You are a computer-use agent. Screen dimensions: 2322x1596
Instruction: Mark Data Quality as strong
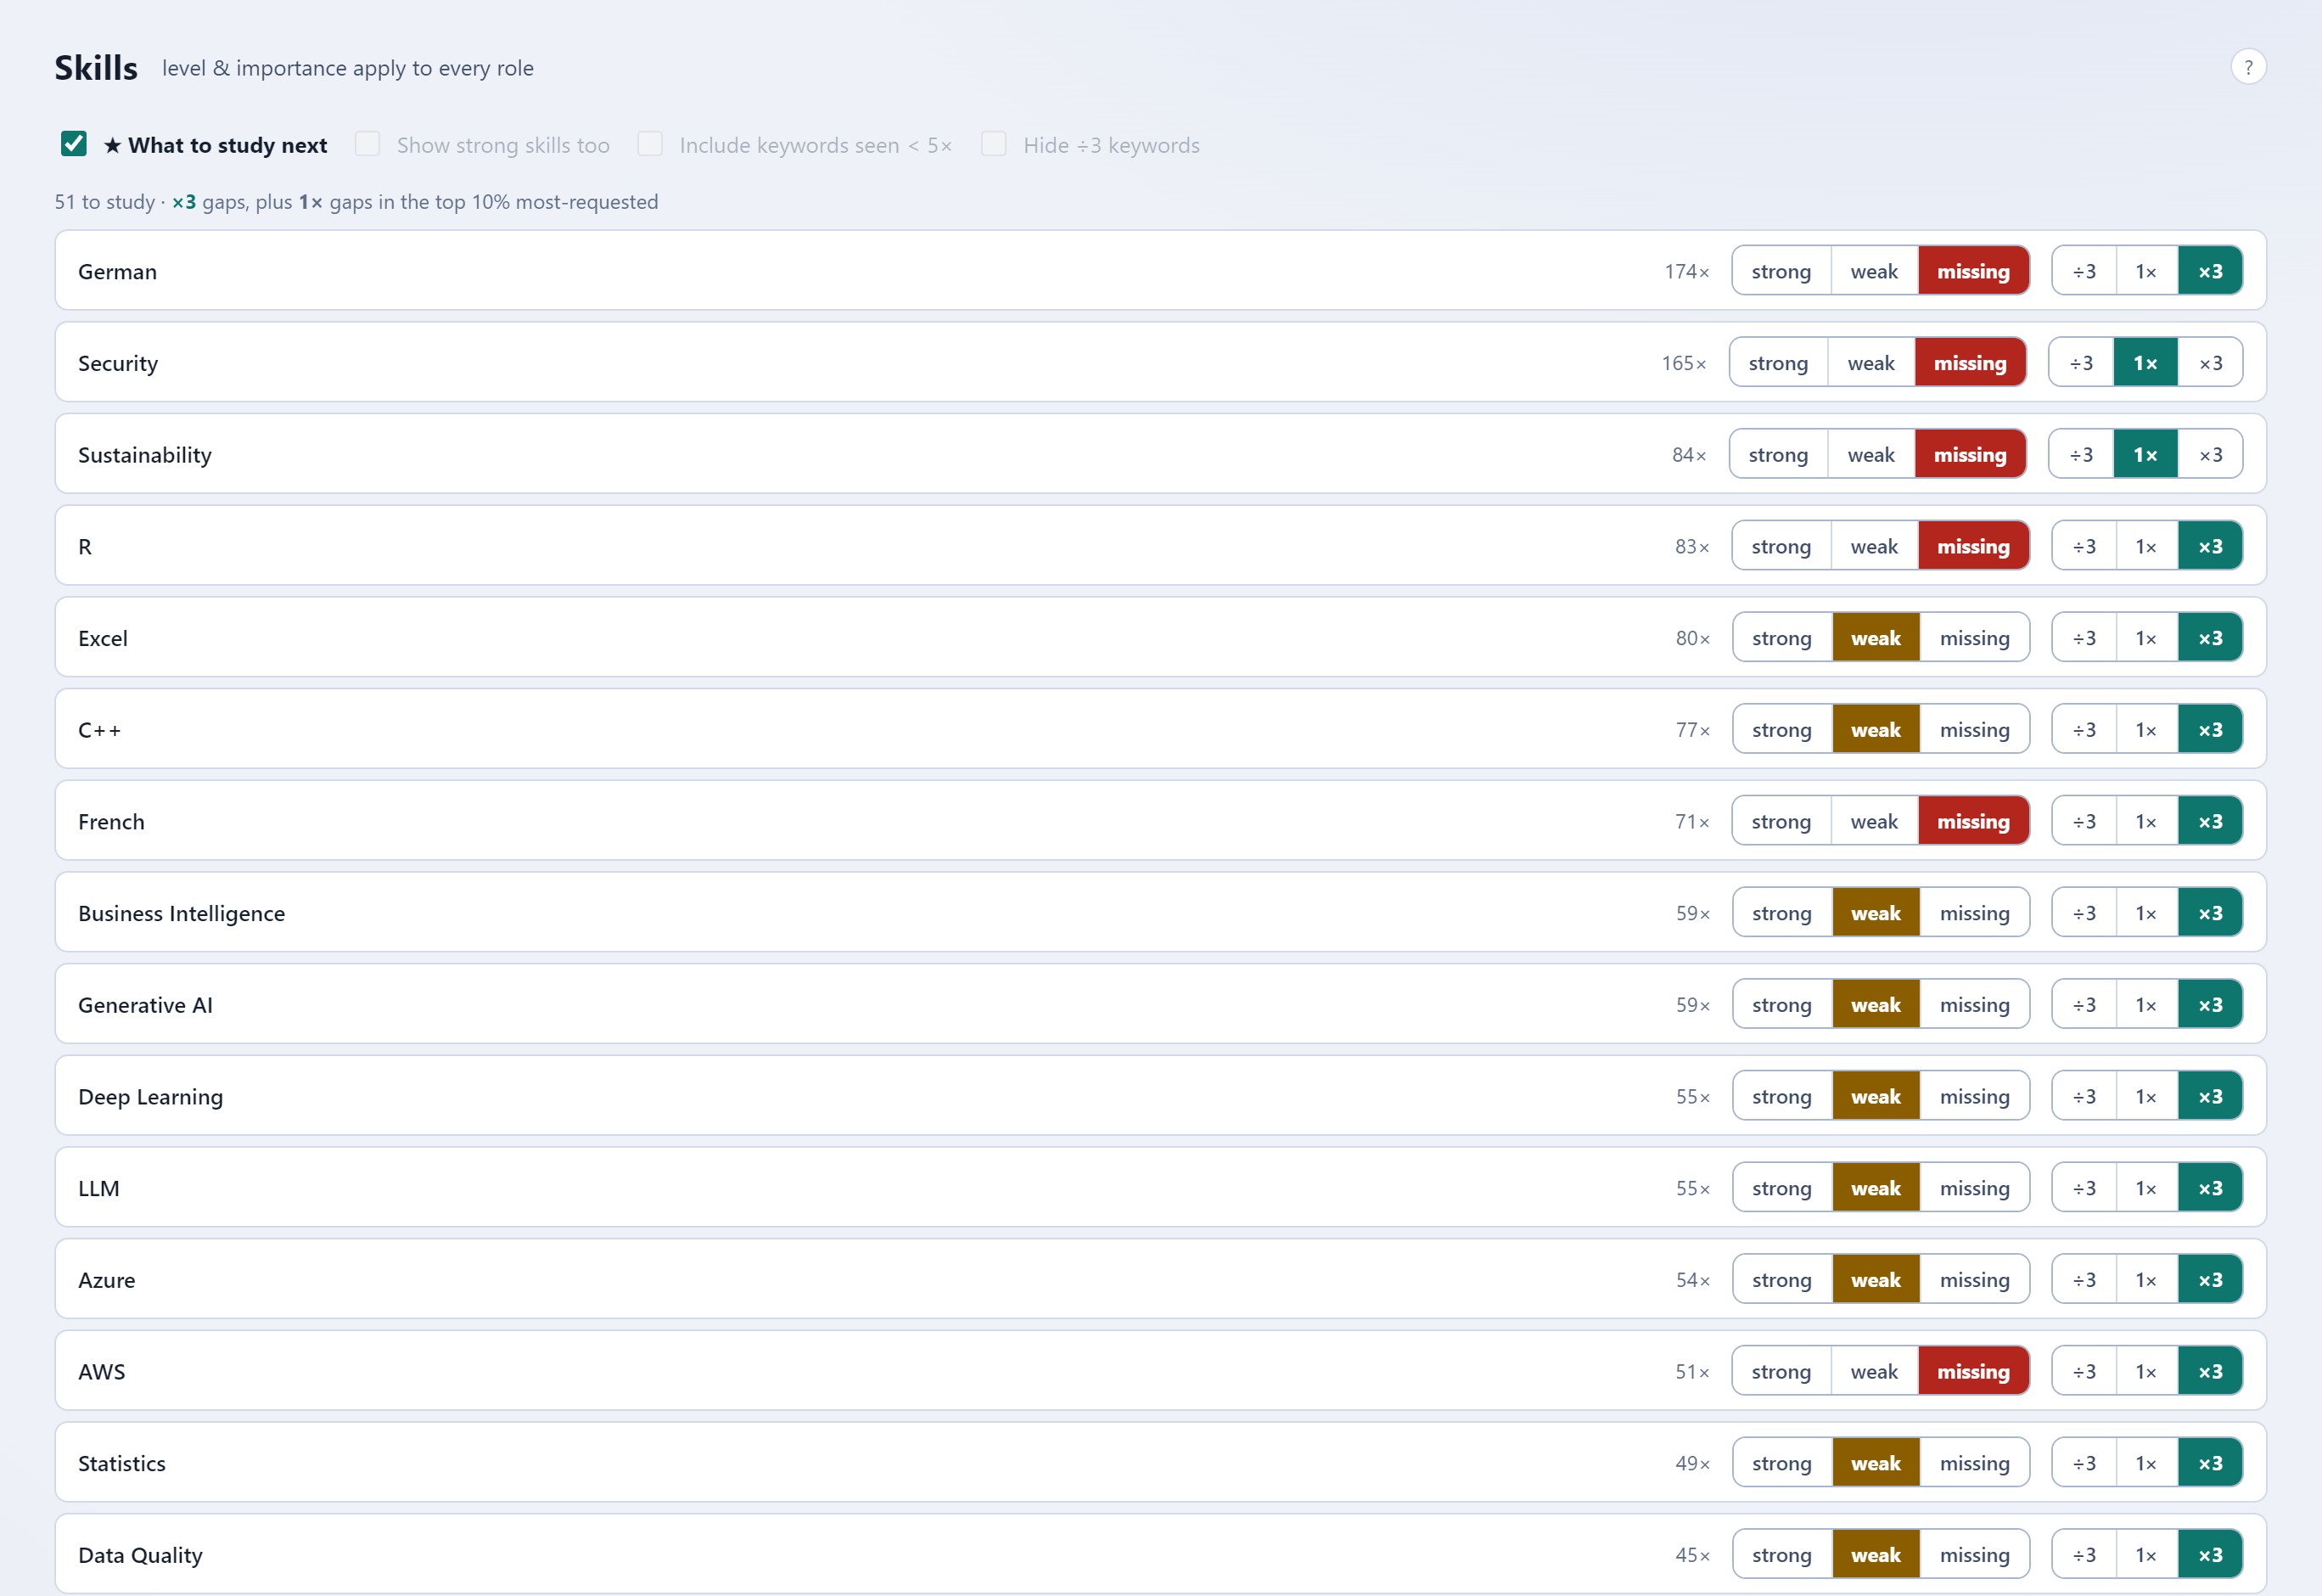(x=1782, y=1555)
